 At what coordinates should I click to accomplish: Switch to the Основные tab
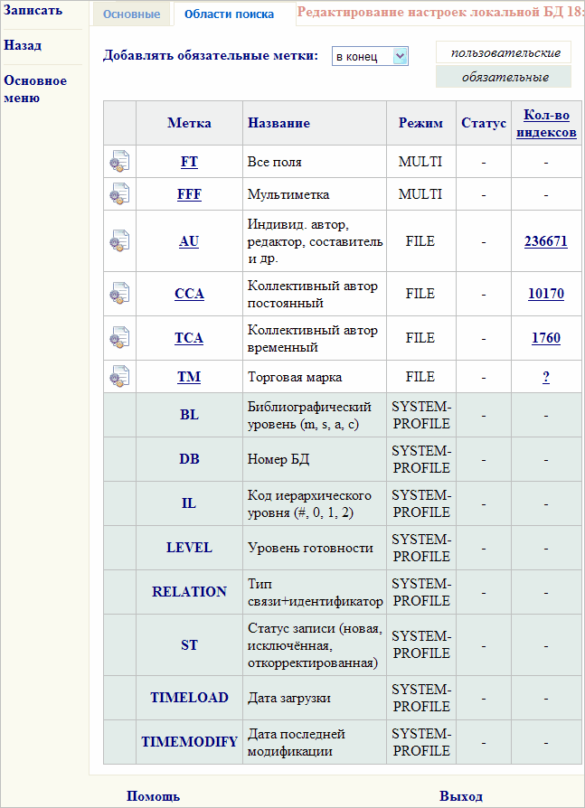click(x=131, y=14)
